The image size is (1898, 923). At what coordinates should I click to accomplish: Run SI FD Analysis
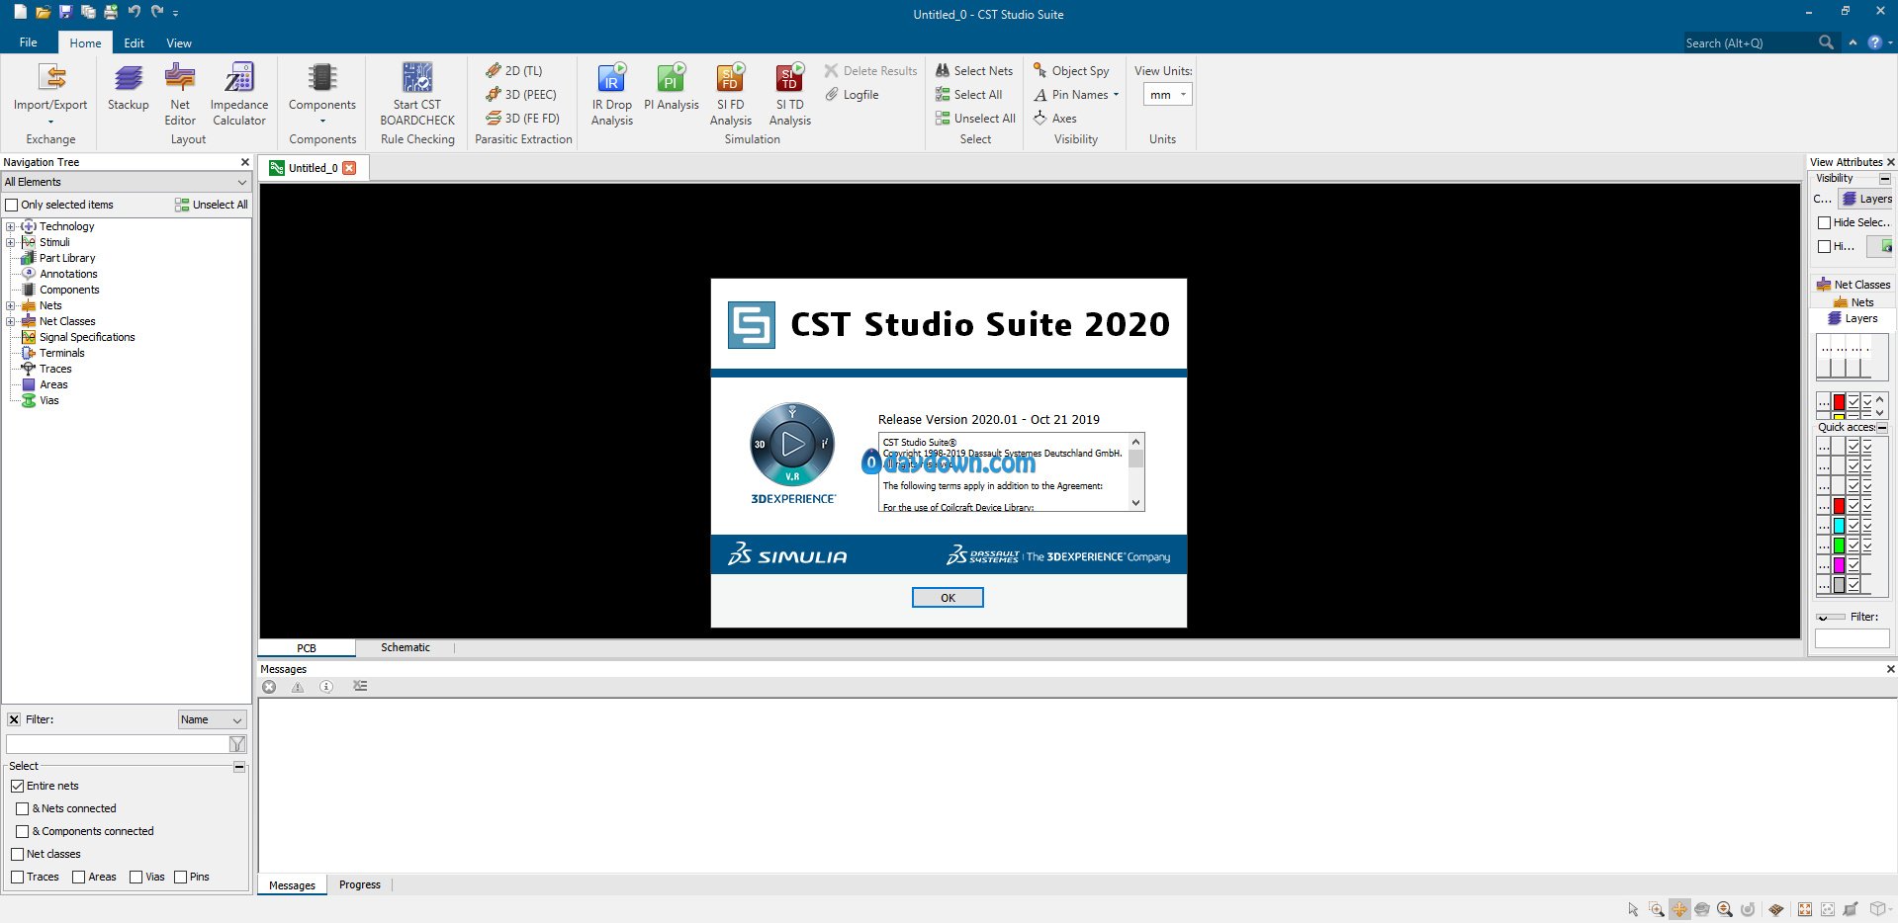click(731, 93)
